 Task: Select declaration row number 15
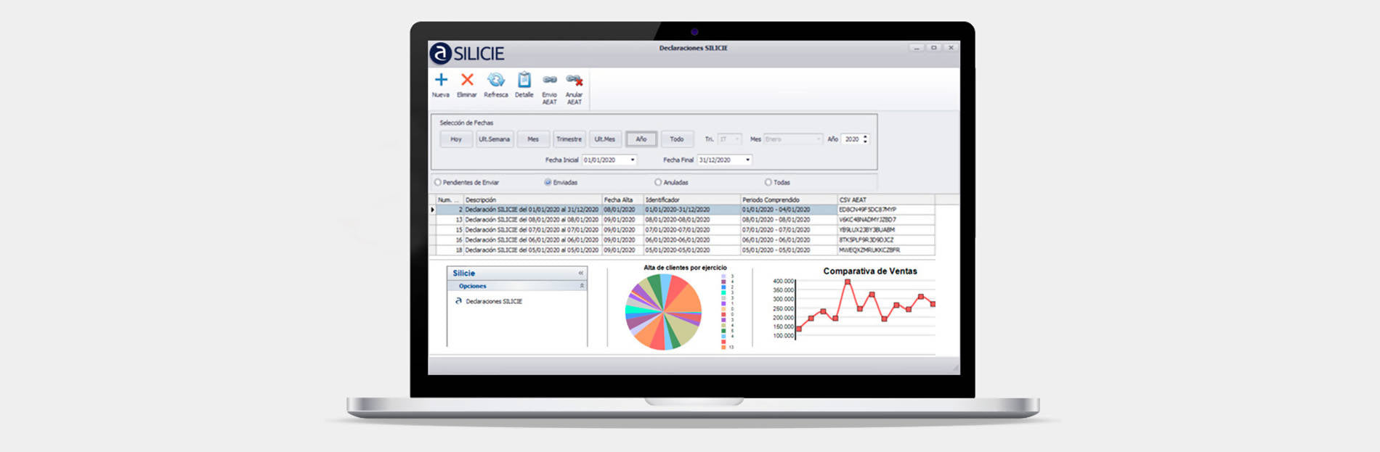[x=532, y=230]
